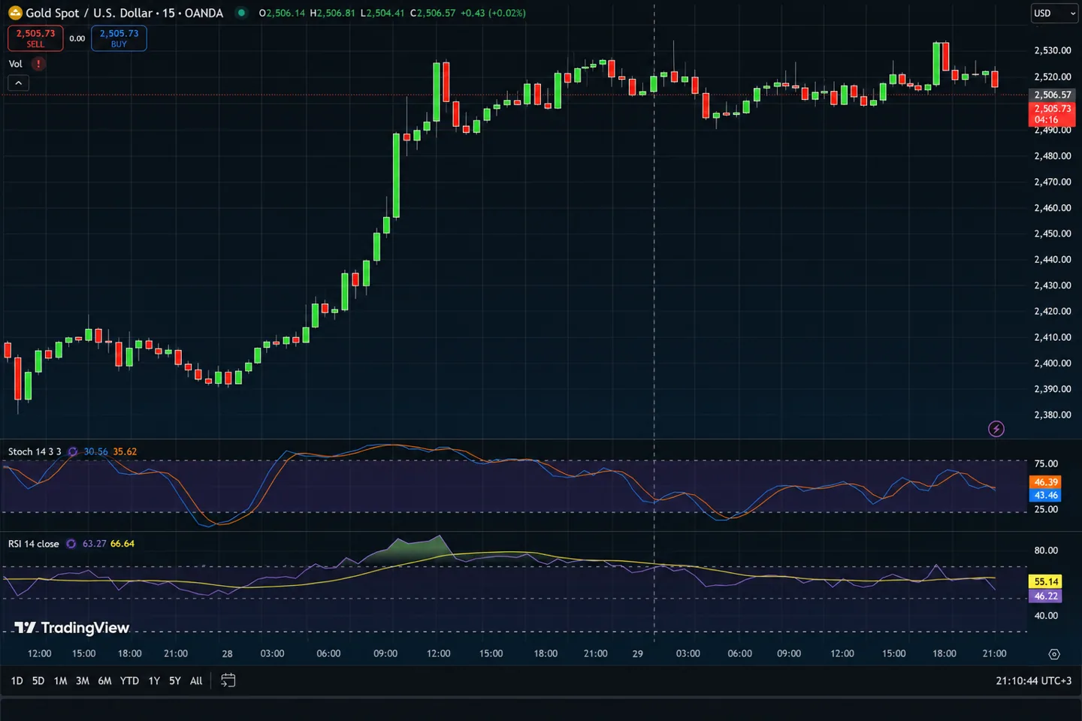Click the Stoch 14 3 3 label
The image size is (1082, 721).
point(35,451)
